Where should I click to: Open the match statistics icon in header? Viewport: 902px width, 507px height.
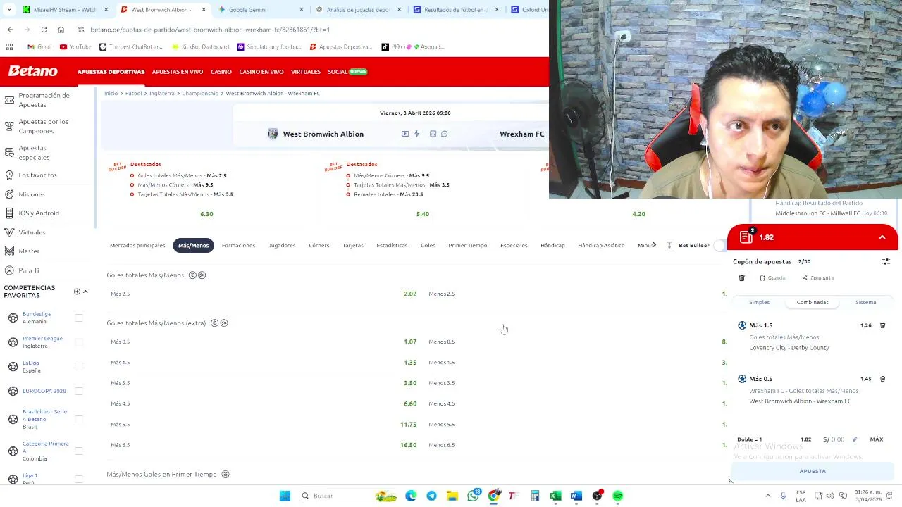433,134
